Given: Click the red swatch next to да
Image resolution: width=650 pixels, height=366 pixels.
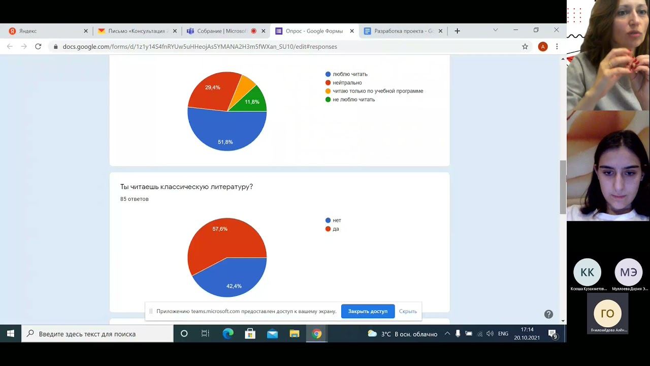Looking at the screenshot, I should (x=328, y=229).
